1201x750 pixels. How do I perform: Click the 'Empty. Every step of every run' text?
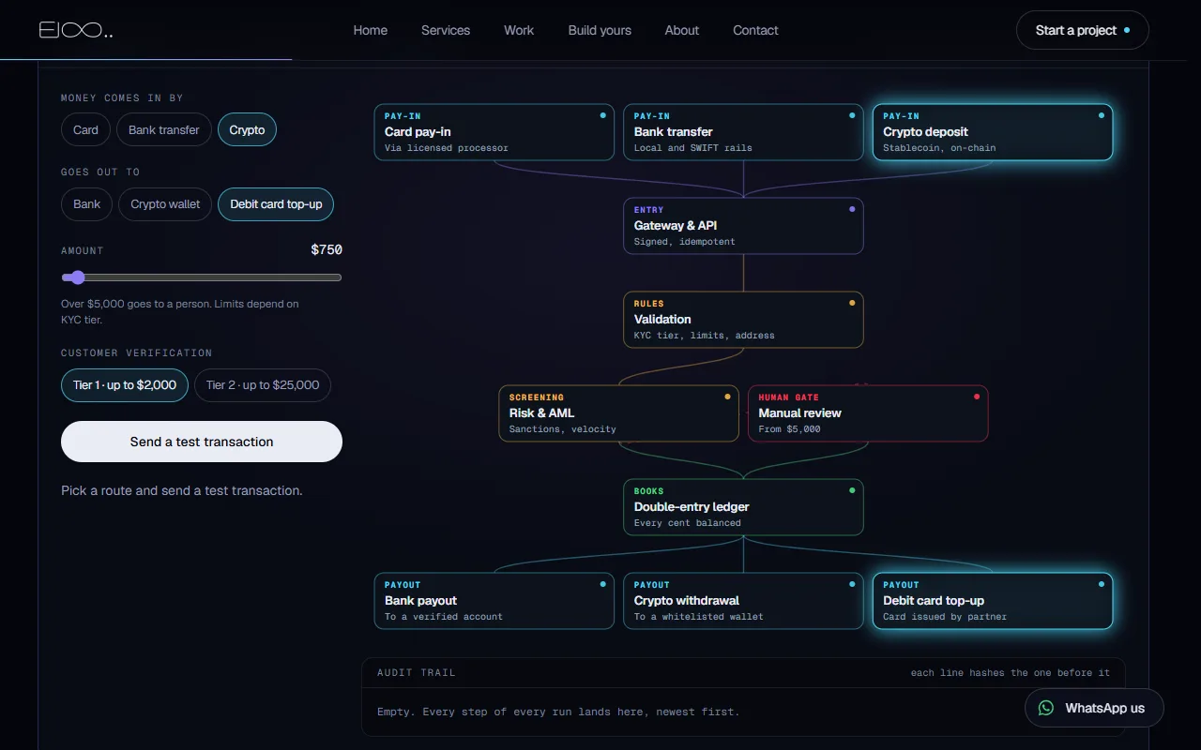[x=558, y=712]
